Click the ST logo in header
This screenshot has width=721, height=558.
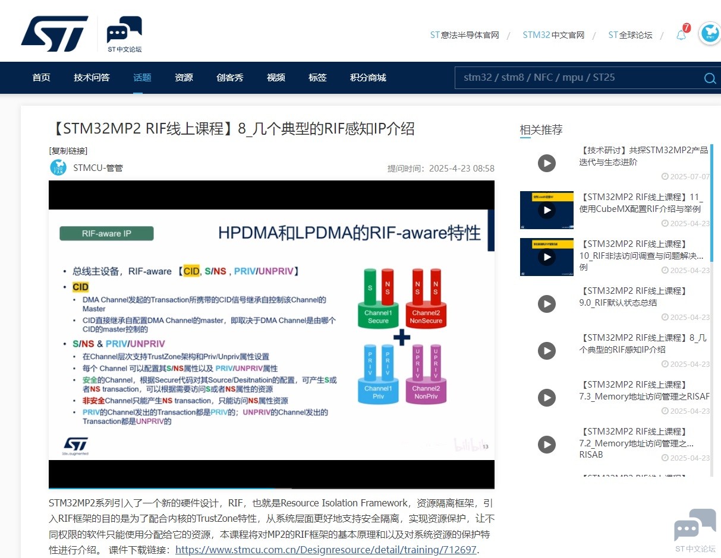tap(55, 34)
